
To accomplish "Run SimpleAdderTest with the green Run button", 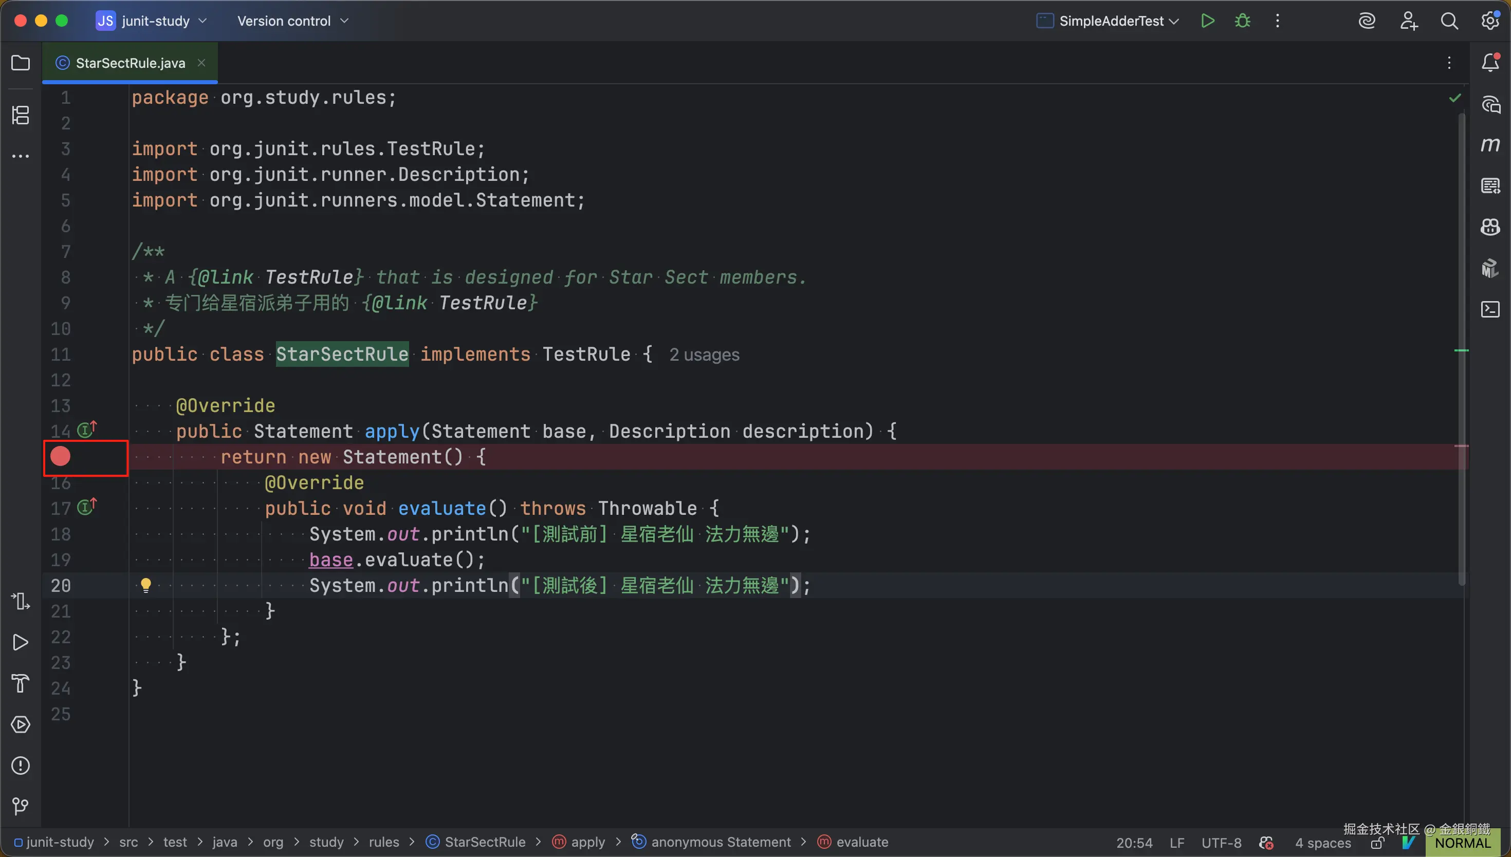I will coord(1207,21).
